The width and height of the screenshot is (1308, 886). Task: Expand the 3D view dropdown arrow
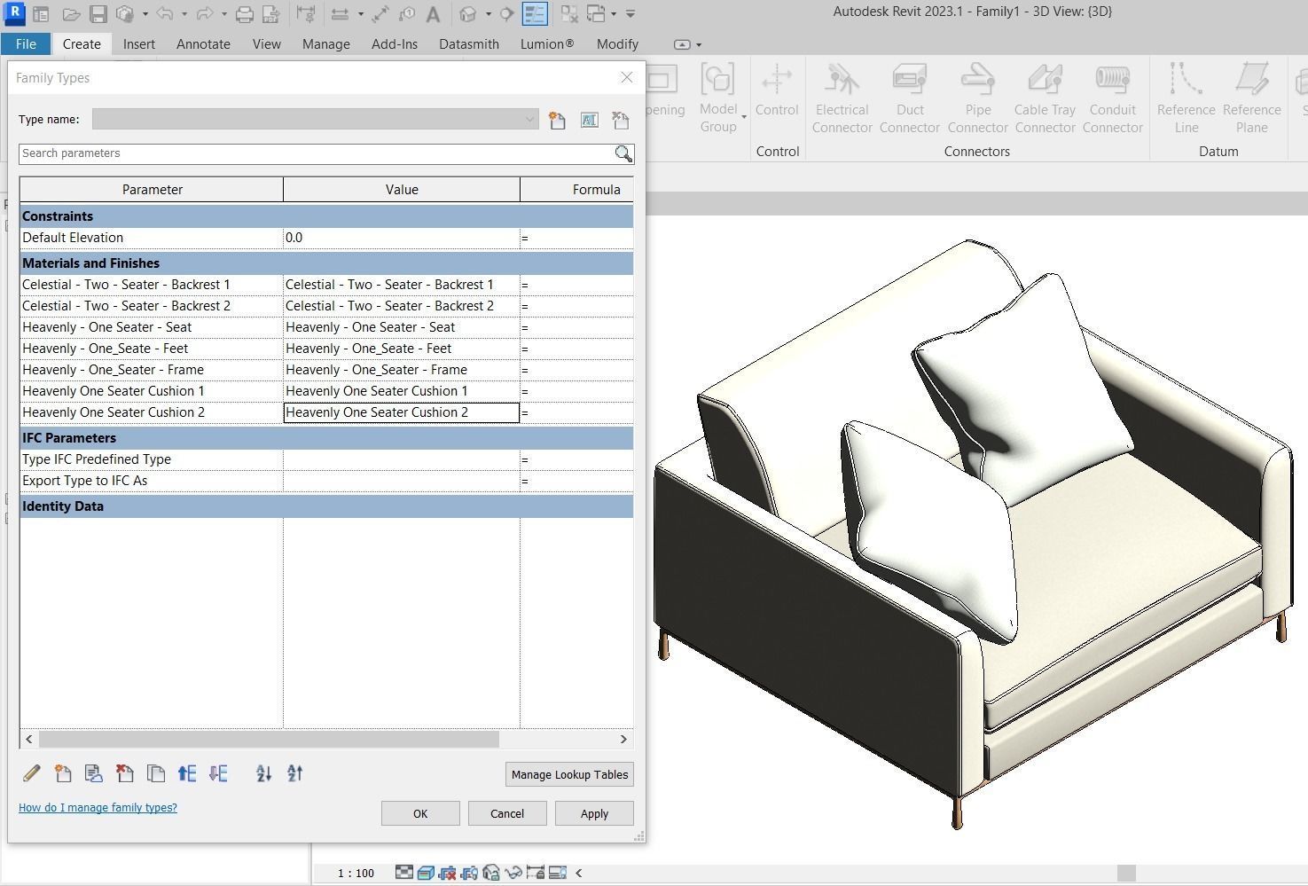488,14
